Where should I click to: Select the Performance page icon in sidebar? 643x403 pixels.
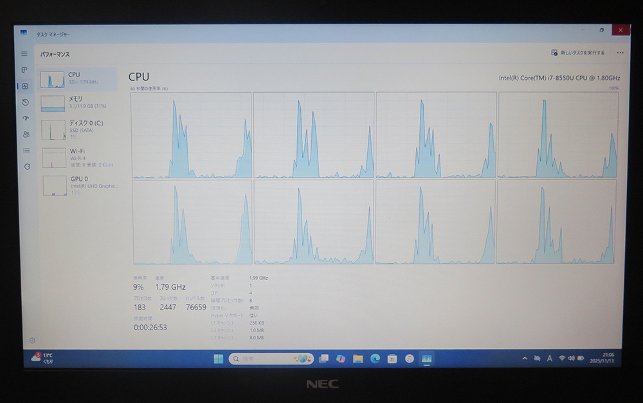(x=24, y=86)
